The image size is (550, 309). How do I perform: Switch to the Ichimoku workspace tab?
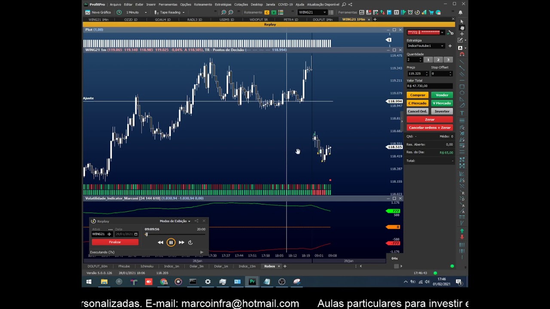tap(147, 267)
